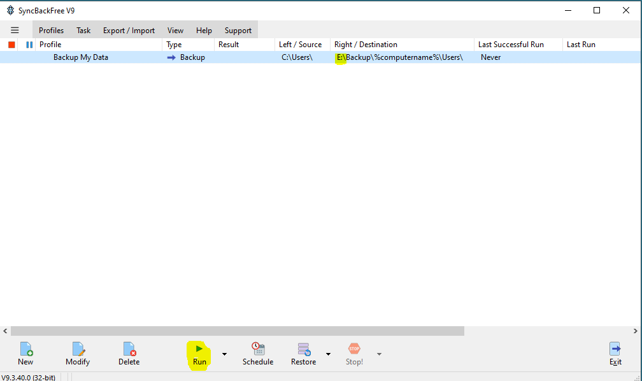642x381 pixels.
Task: Select the Backup My Data profile row
Action: point(81,57)
